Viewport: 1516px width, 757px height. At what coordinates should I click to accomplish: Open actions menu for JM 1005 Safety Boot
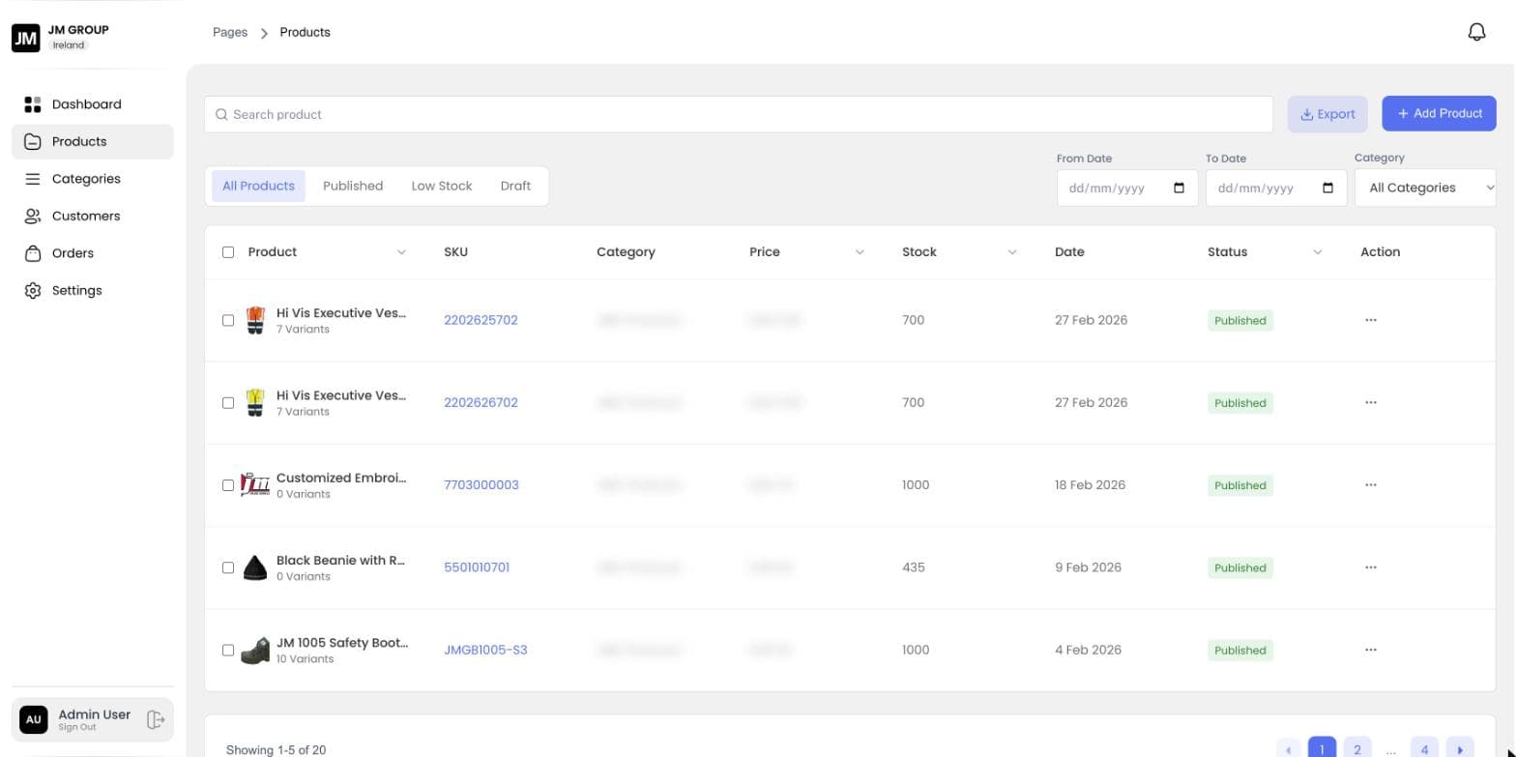1370,650
